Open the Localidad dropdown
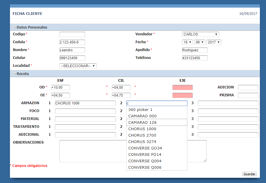 click(x=78, y=66)
